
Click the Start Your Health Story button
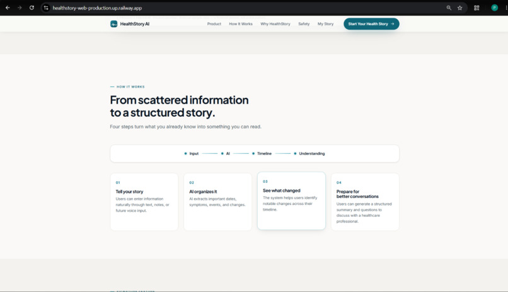tap(371, 24)
